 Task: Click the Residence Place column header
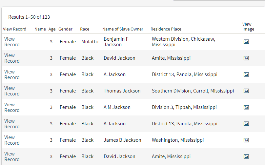coord(166,29)
